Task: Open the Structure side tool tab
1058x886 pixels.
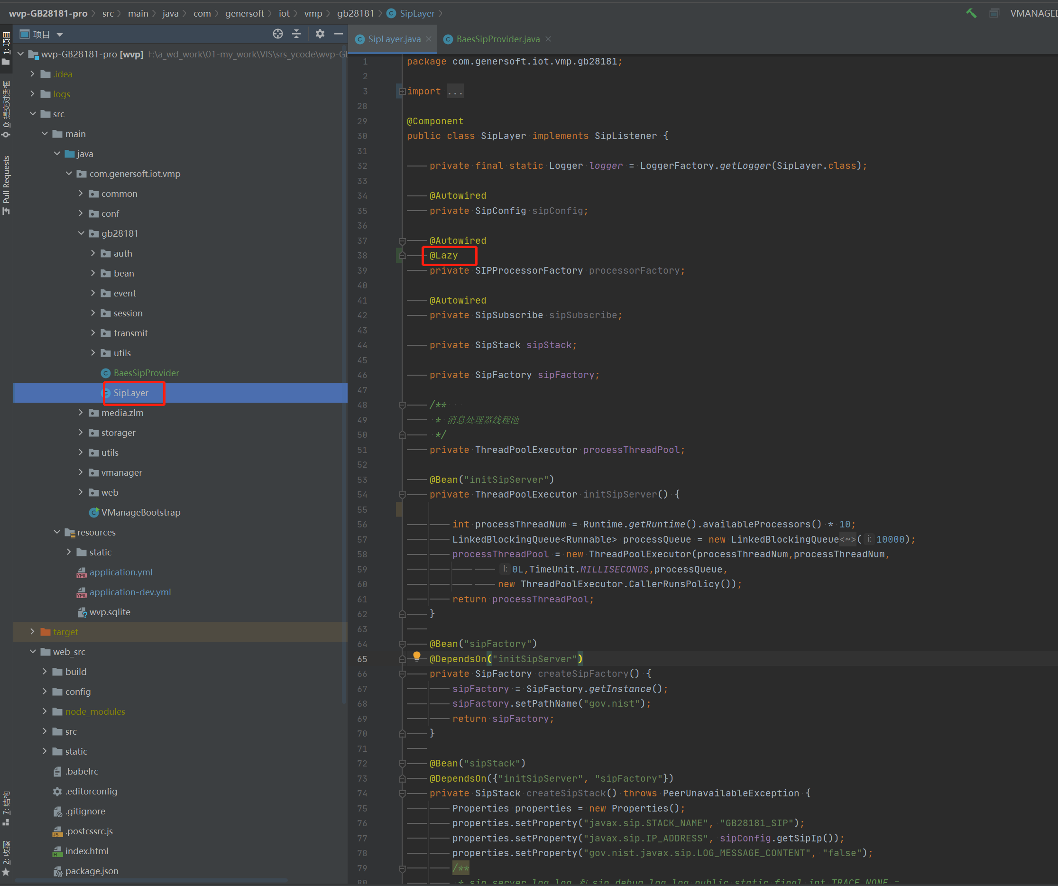Action: (6, 808)
